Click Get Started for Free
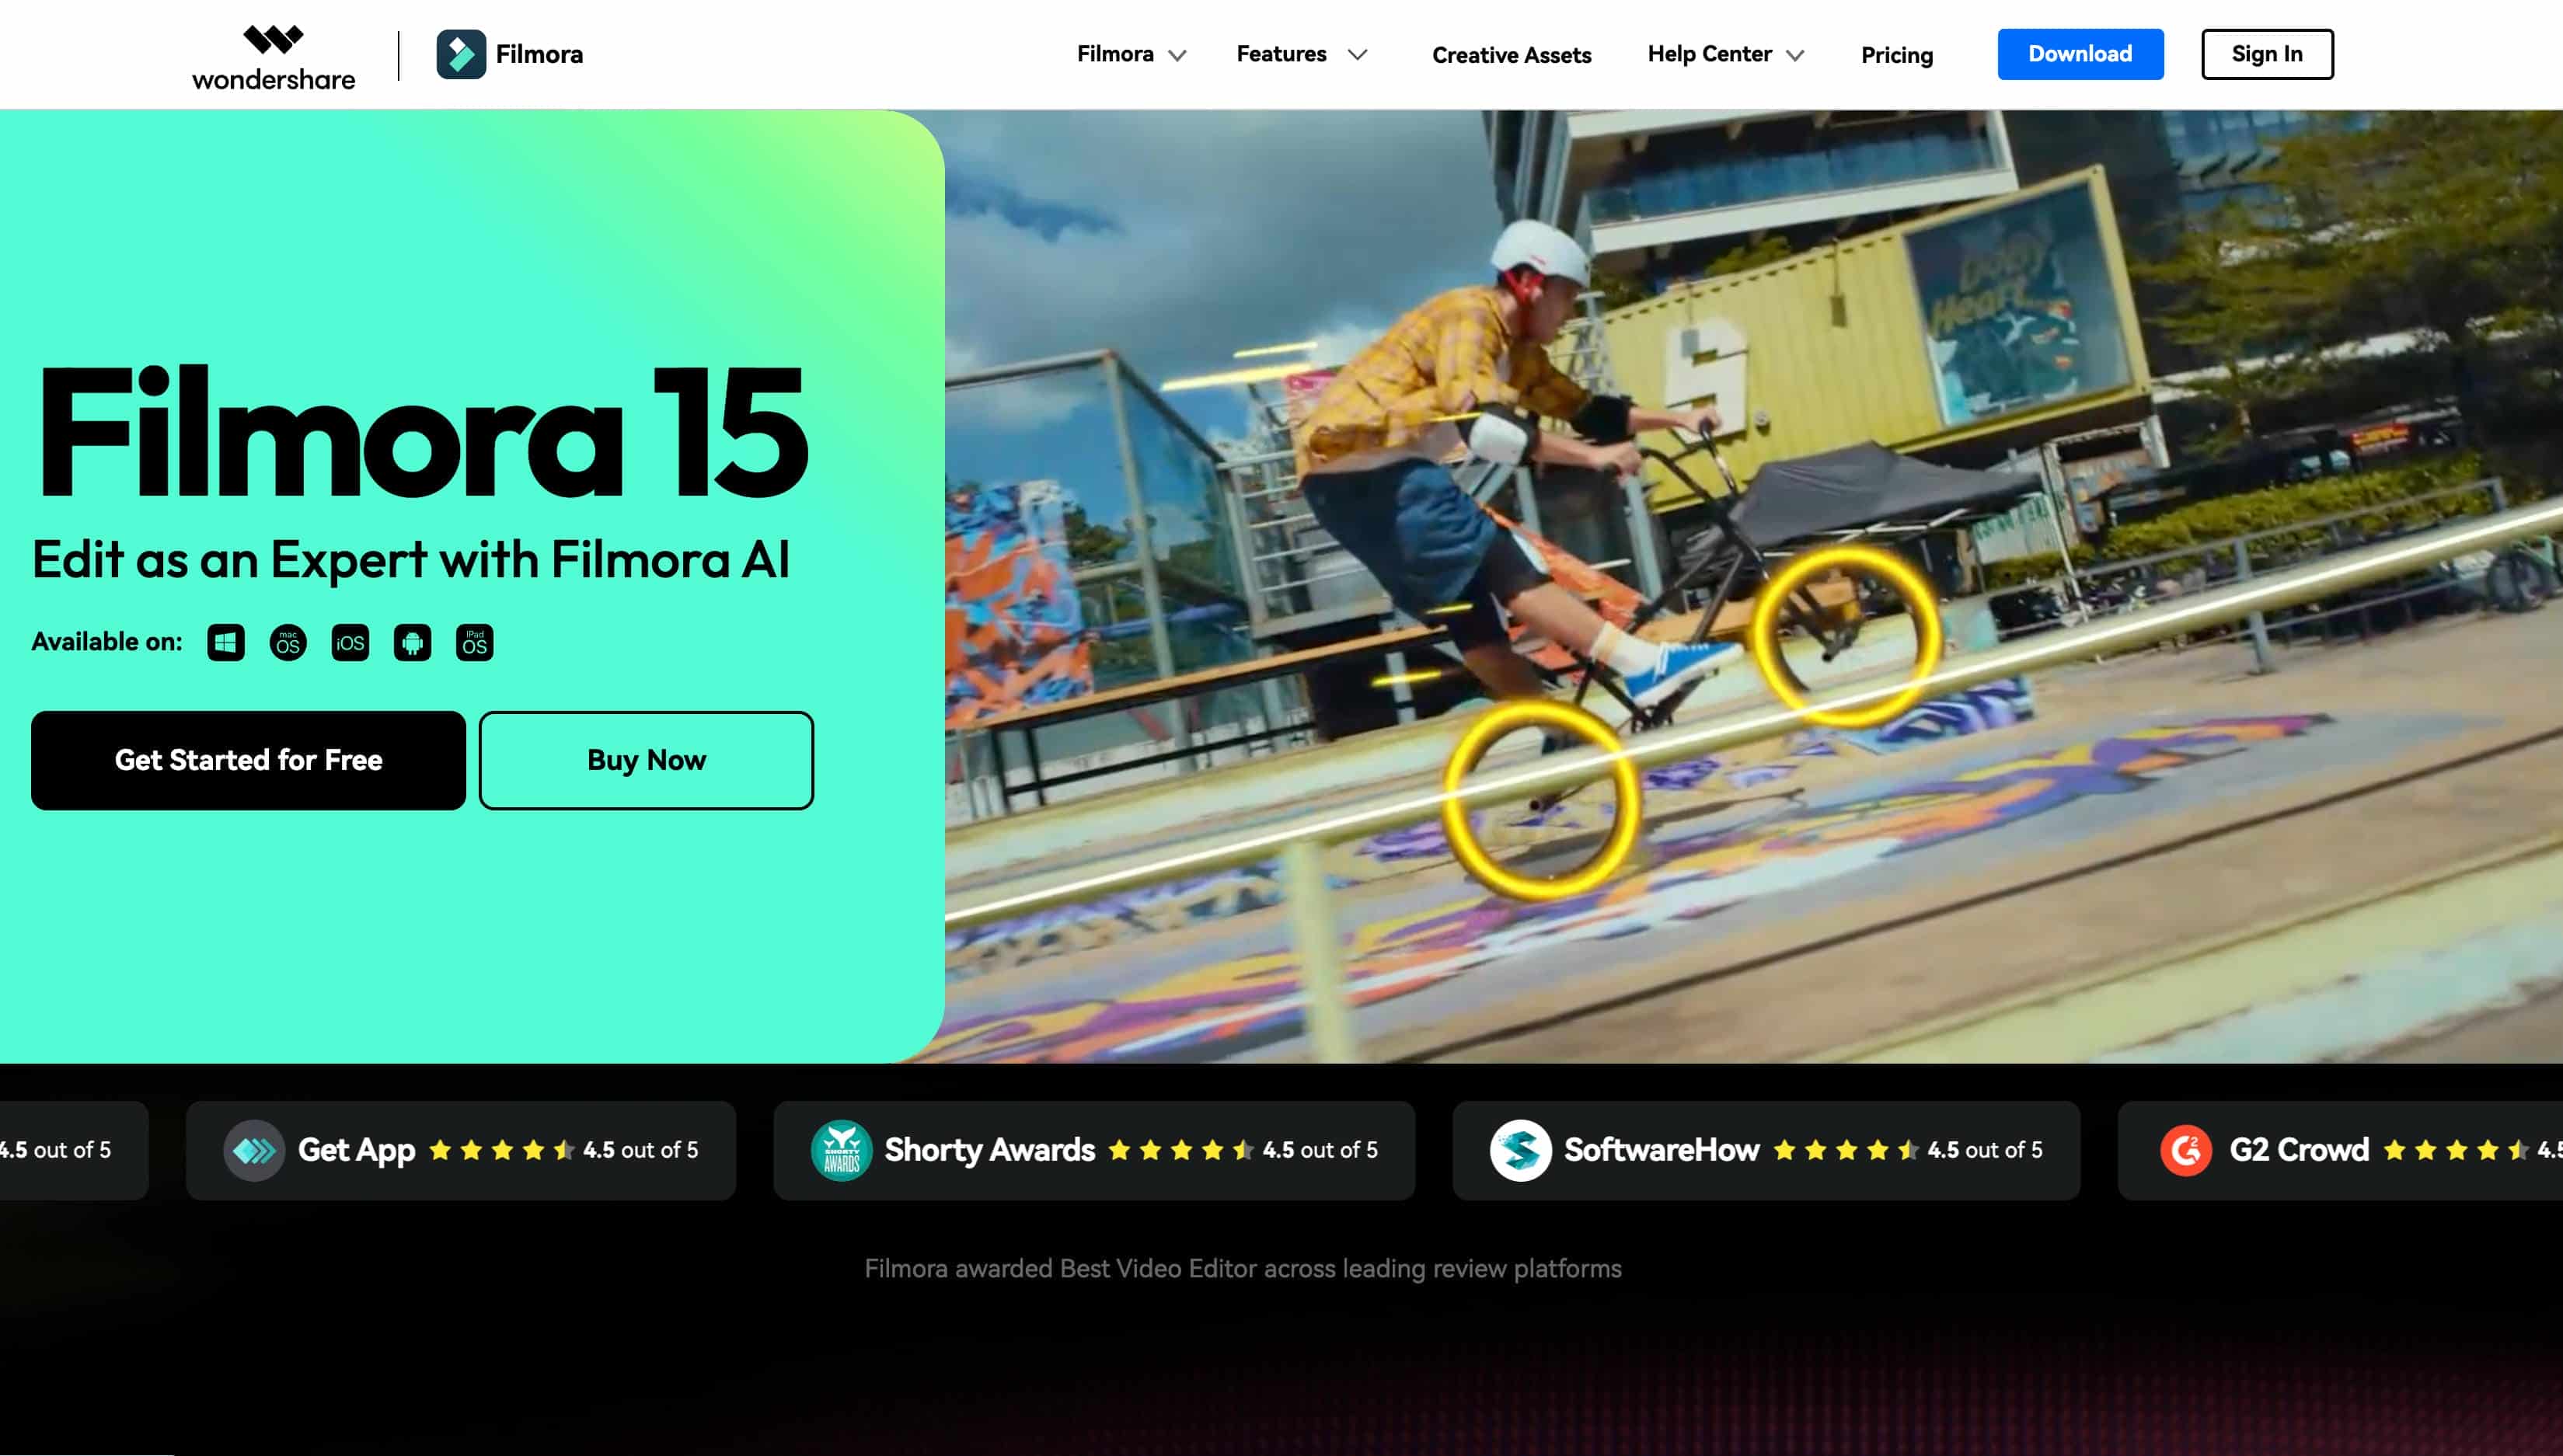Screen dimensions: 2563x1456 pos(248,760)
